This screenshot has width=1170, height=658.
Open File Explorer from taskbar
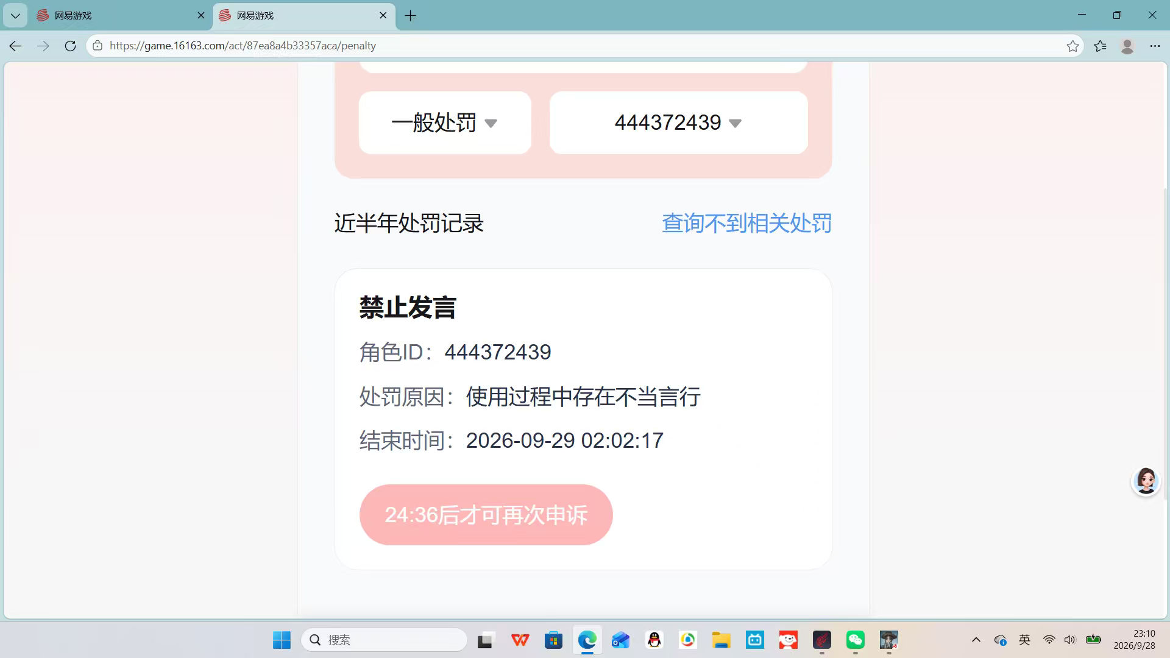coord(721,640)
